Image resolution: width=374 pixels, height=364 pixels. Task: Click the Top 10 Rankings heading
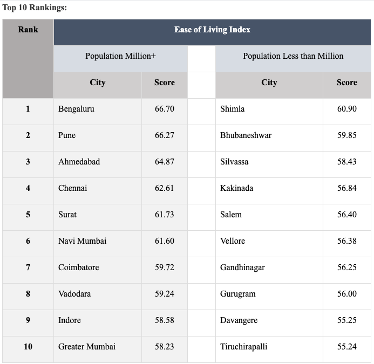point(35,8)
